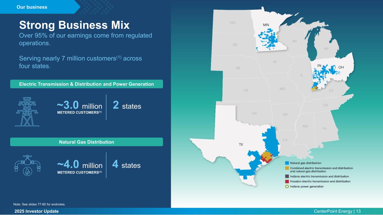Click the '~3.0 million' figure
383x215 pixels.
click(79, 106)
